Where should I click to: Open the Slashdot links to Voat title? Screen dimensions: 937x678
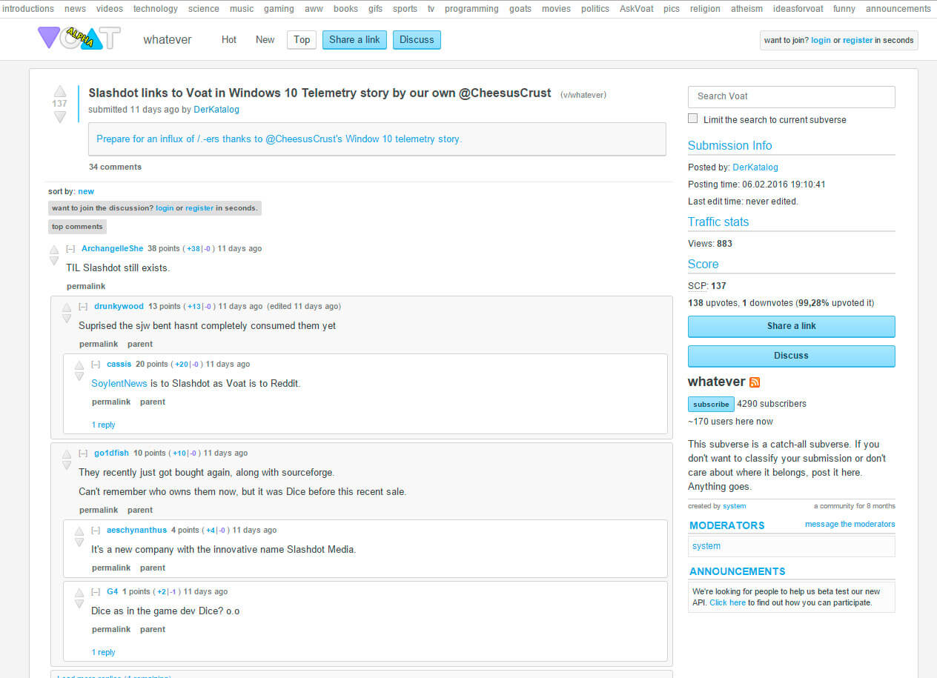(319, 93)
